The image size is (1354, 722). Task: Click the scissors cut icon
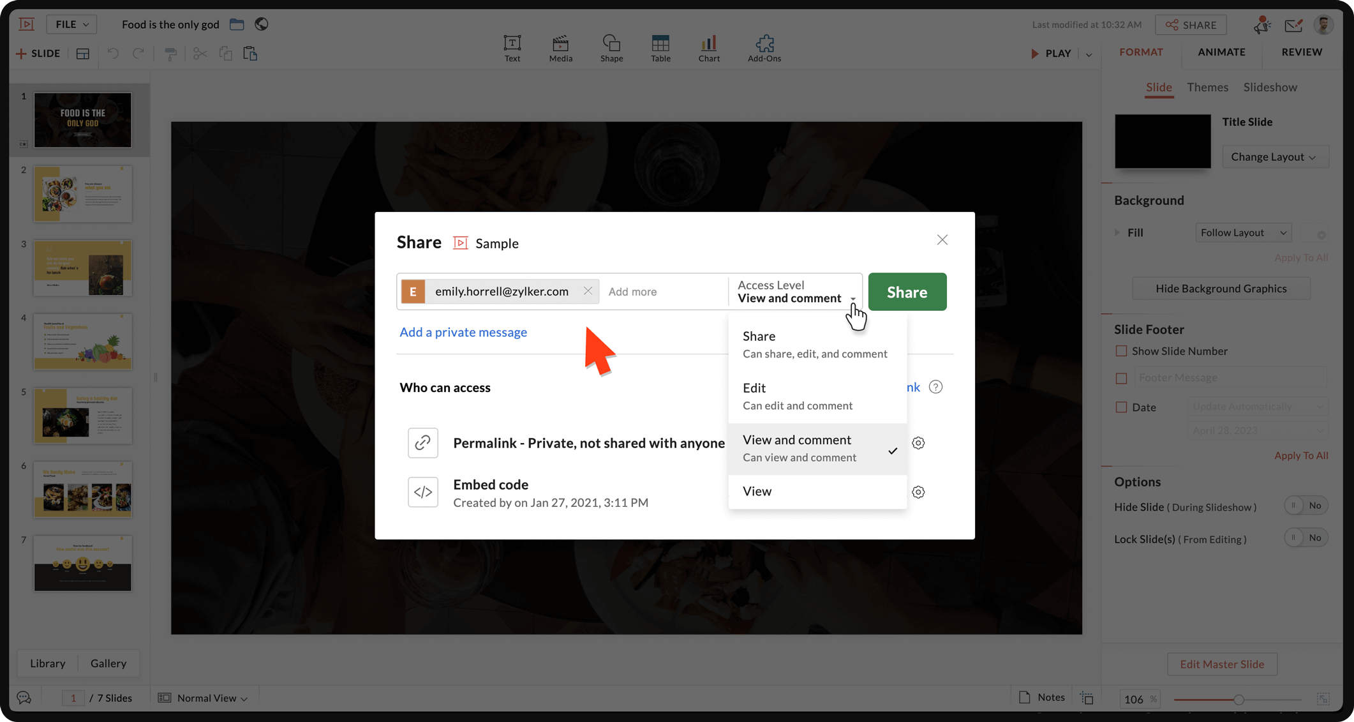(x=200, y=54)
